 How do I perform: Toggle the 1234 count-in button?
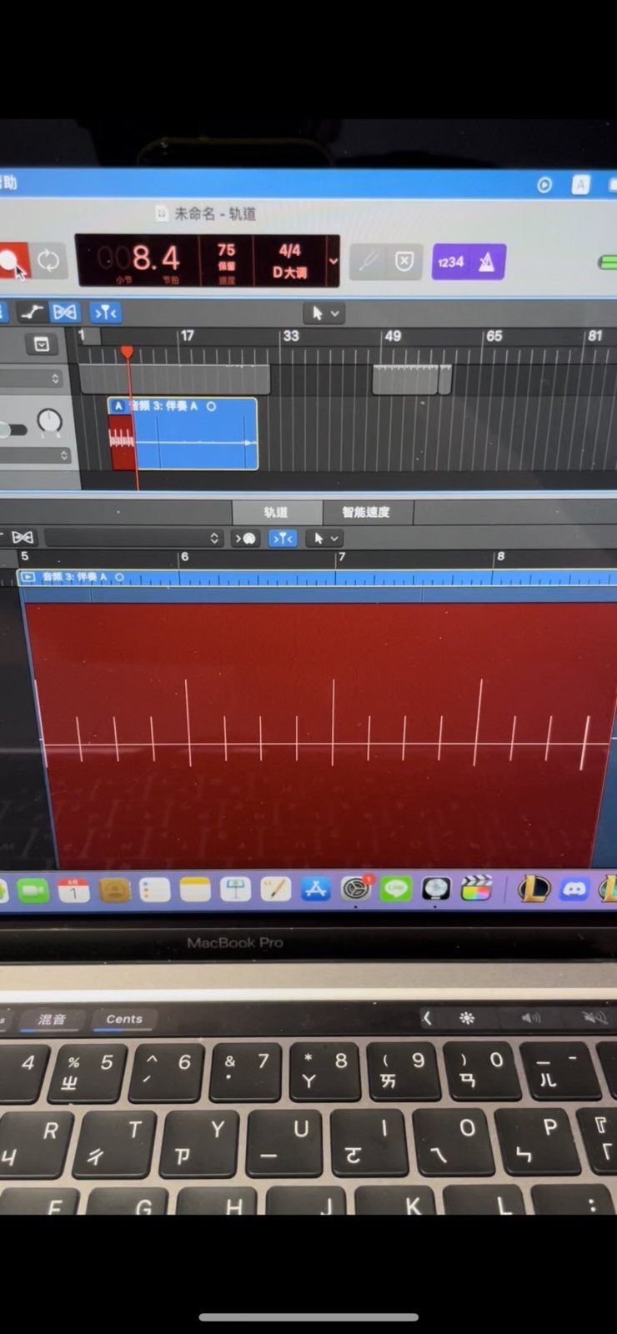tap(450, 262)
